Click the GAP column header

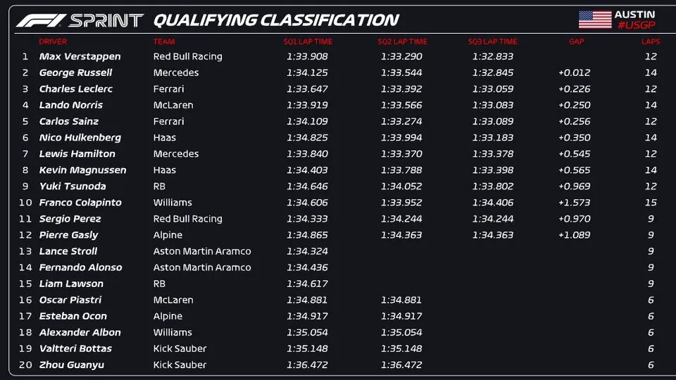click(576, 42)
